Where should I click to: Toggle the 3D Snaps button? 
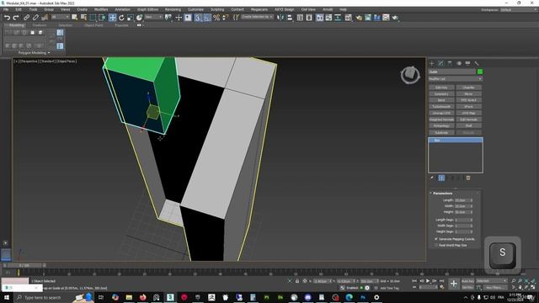(198, 17)
